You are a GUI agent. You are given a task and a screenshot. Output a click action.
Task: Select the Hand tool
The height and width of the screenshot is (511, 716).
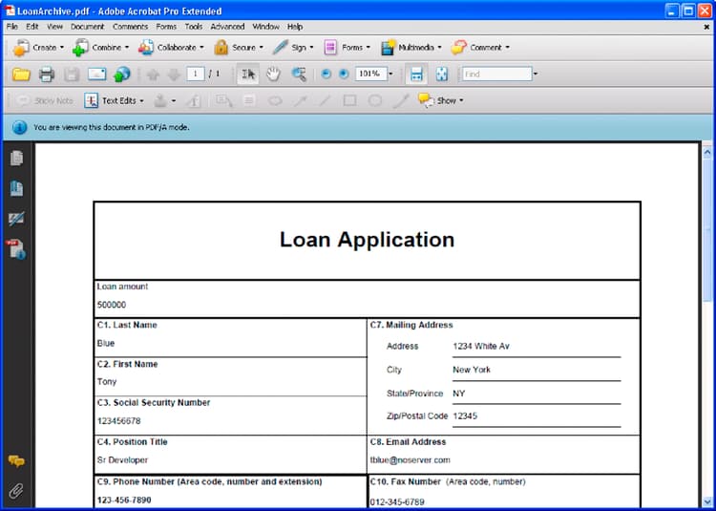click(273, 74)
